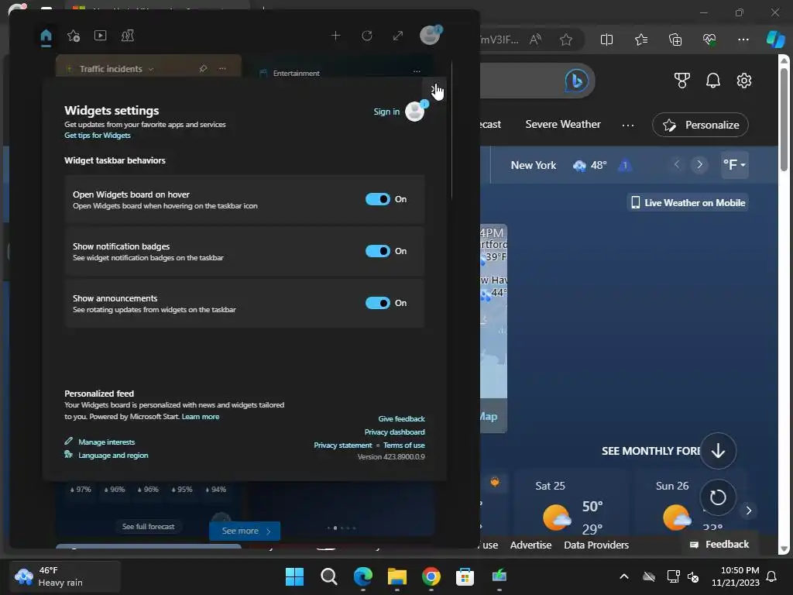Open Edge Settings and more menu
Viewport: 793px width, 595px height.
[743, 40]
